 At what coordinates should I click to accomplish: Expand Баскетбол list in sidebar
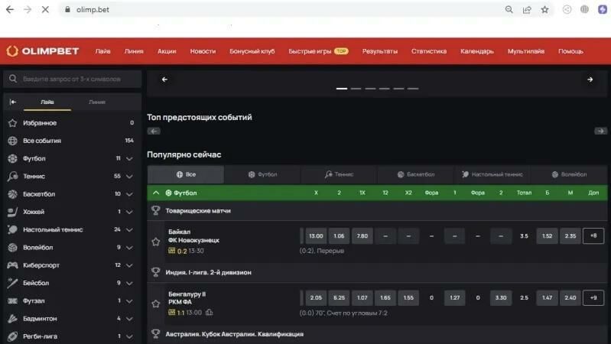pyautogui.click(x=130, y=194)
